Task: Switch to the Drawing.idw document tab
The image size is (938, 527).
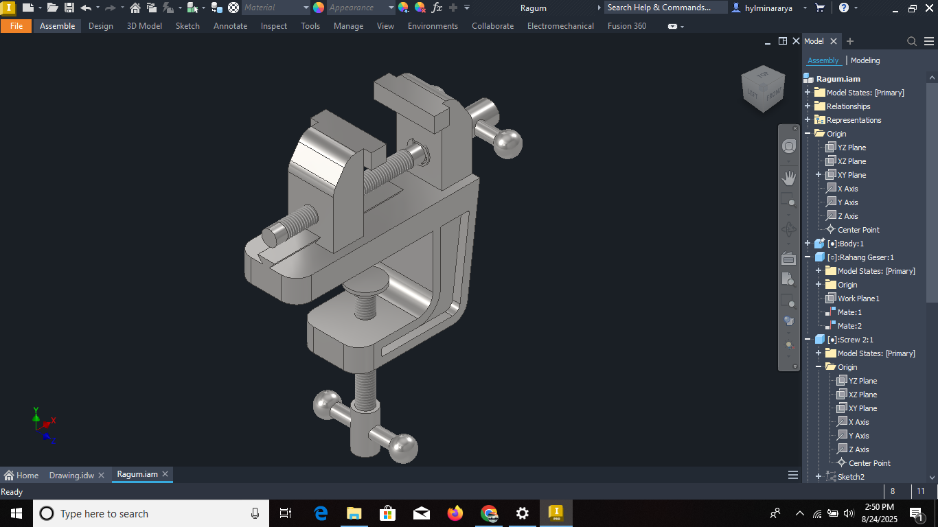Action: (x=71, y=475)
